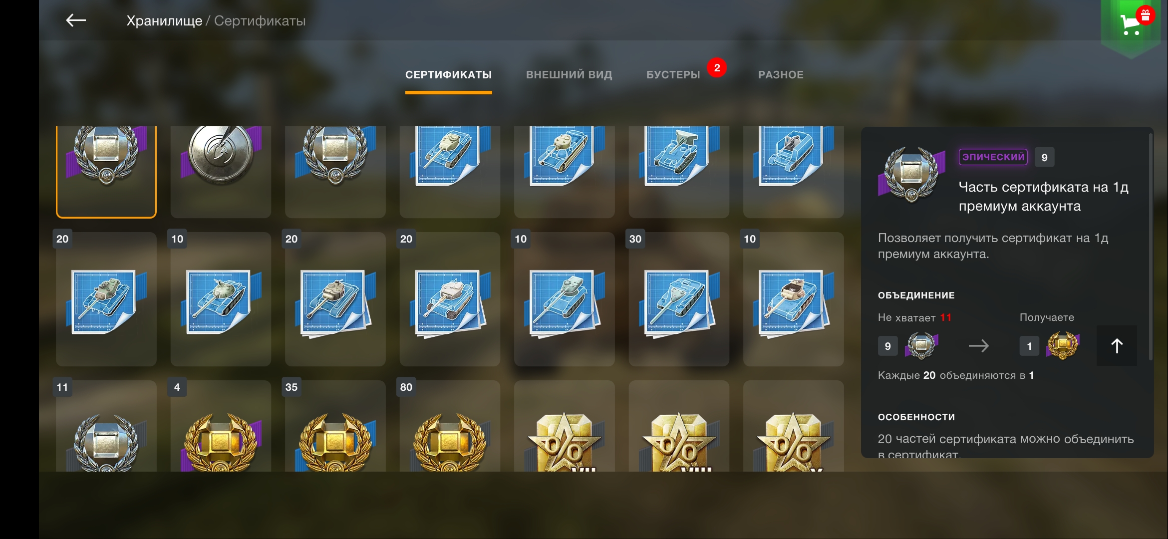This screenshot has width=1168, height=539.
Task: Select the tank blueprint with count 30
Action: [679, 299]
